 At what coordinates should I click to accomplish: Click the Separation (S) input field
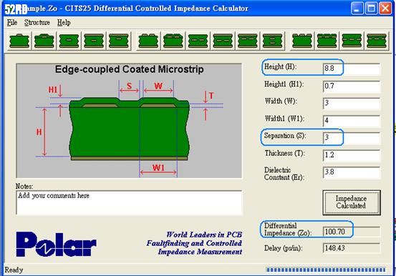(352, 137)
